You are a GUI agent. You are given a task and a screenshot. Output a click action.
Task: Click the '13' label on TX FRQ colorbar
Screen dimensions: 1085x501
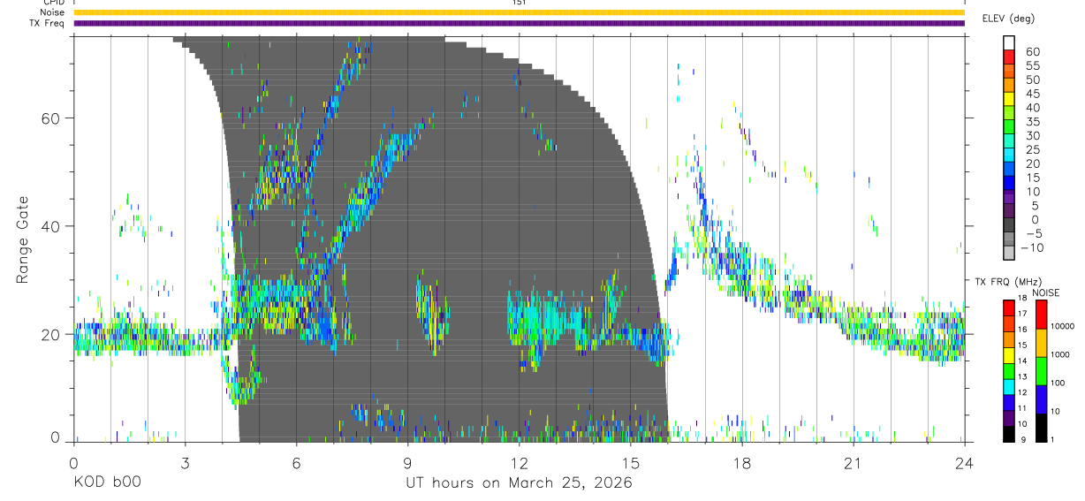click(x=1022, y=376)
